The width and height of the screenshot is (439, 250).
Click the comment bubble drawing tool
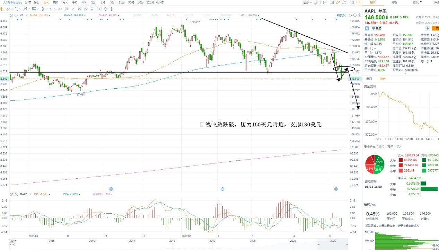pyautogui.click(x=66, y=9)
